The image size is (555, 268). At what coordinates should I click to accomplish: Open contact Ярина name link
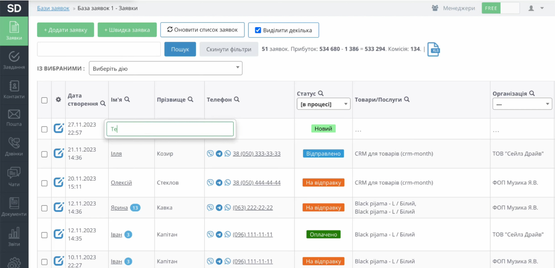pos(119,207)
